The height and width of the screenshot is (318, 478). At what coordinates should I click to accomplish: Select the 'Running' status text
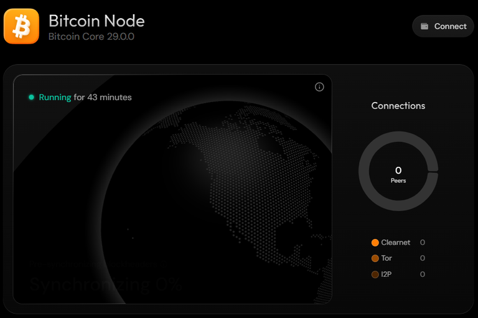(x=55, y=97)
